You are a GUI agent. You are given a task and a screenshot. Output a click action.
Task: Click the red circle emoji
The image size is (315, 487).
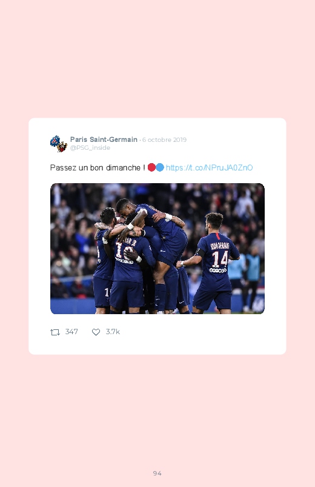(151, 167)
